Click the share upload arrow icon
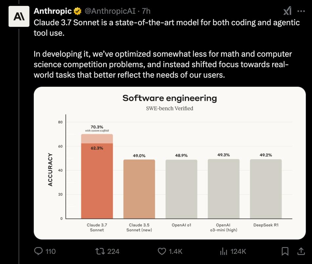Image resolution: width=312 pixels, height=264 pixels. tap(301, 251)
